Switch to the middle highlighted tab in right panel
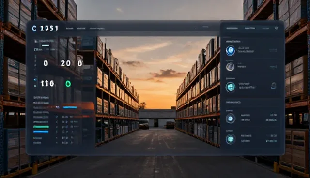The width and height of the screenshot is (310, 178). click(x=250, y=28)
